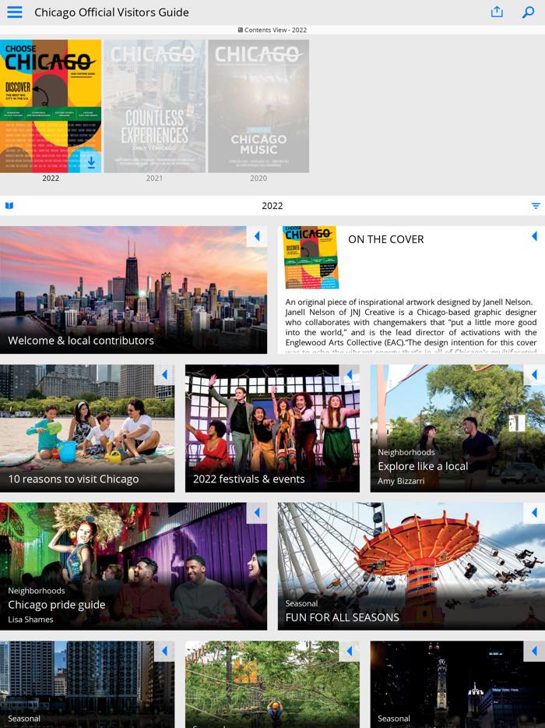This screenshot has height=728, width=545.
Task: Tap the Contents View - 2022 heading
Action: (276, 30)
